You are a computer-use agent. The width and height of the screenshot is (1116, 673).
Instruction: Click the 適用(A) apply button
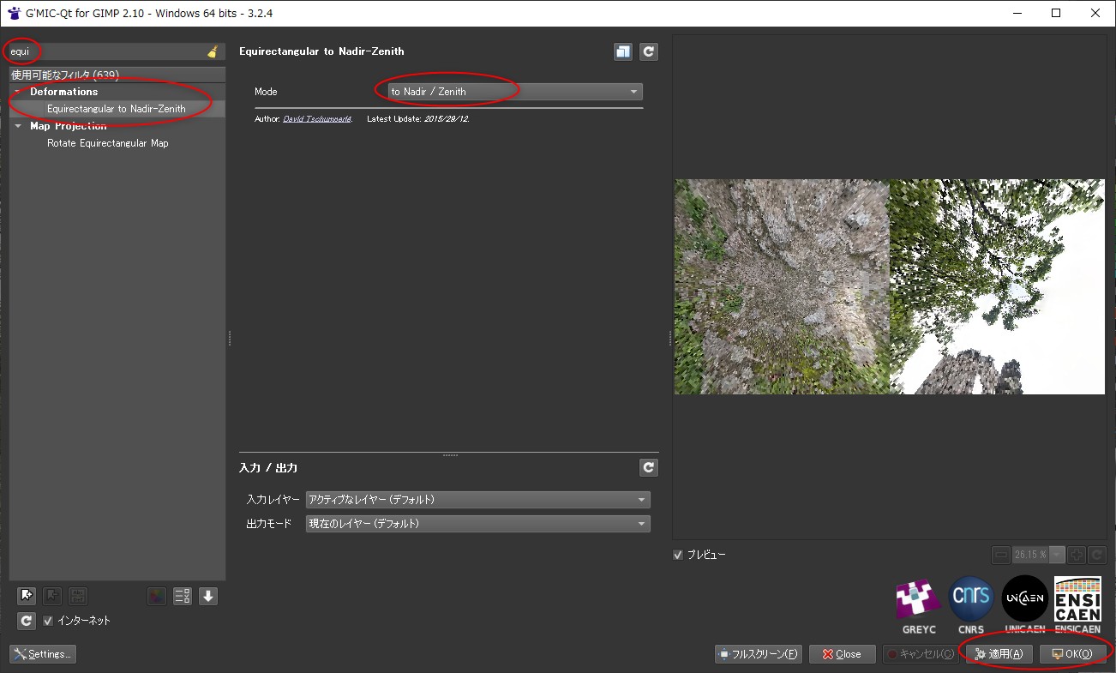coord(999,654)
